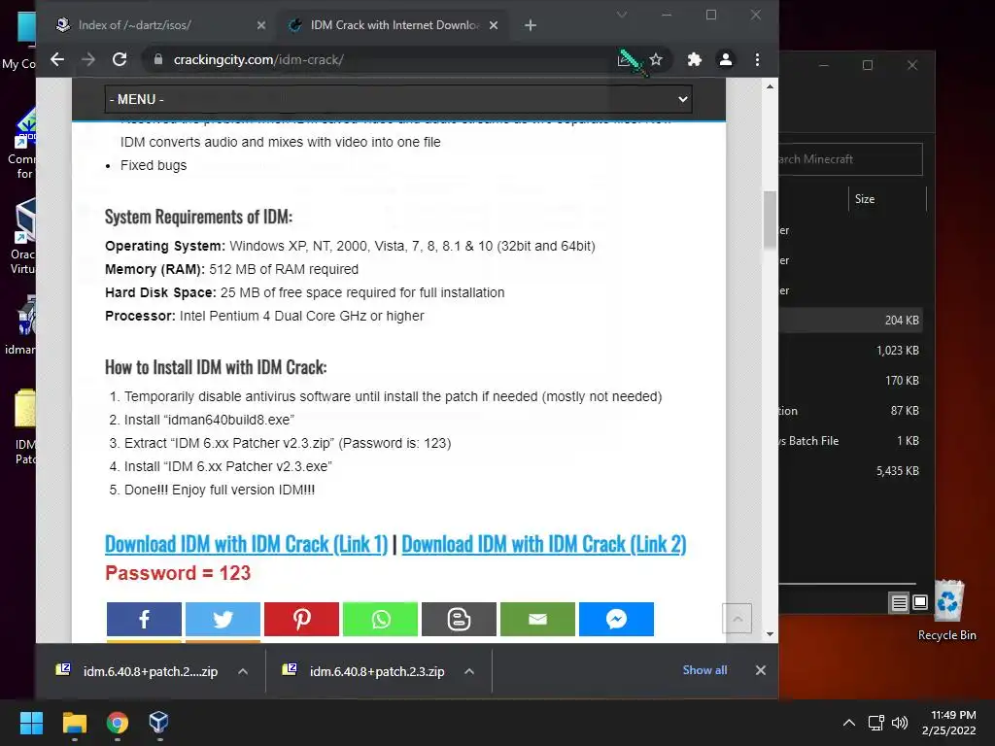Select the 170 KB file row in Explorer

click(850, 381)
